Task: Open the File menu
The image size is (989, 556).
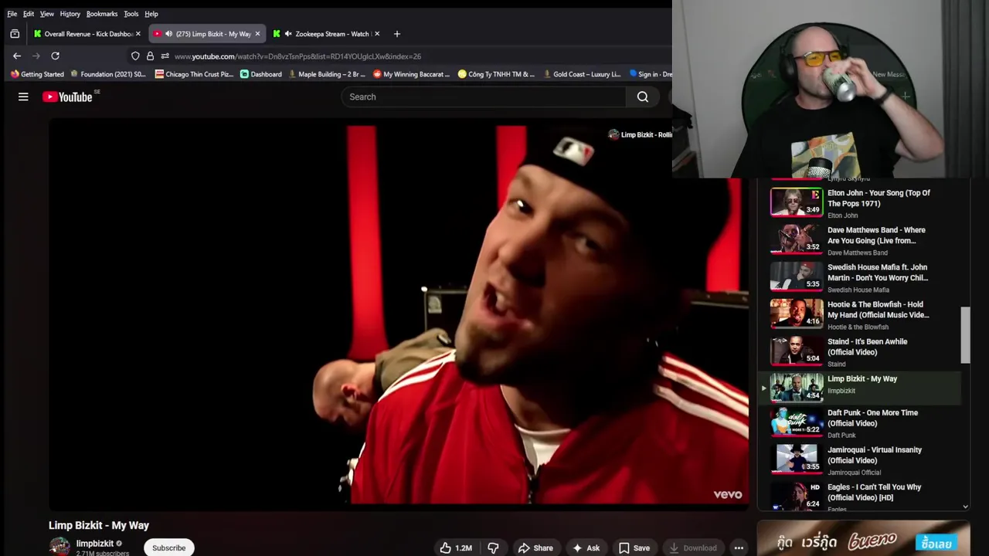Action: pos(12,14)
